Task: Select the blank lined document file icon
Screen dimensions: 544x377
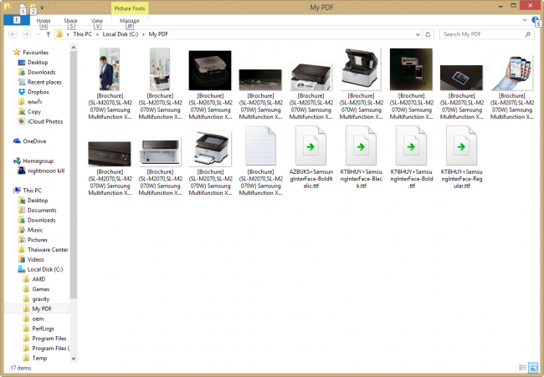Action: [x=260, y=146]
